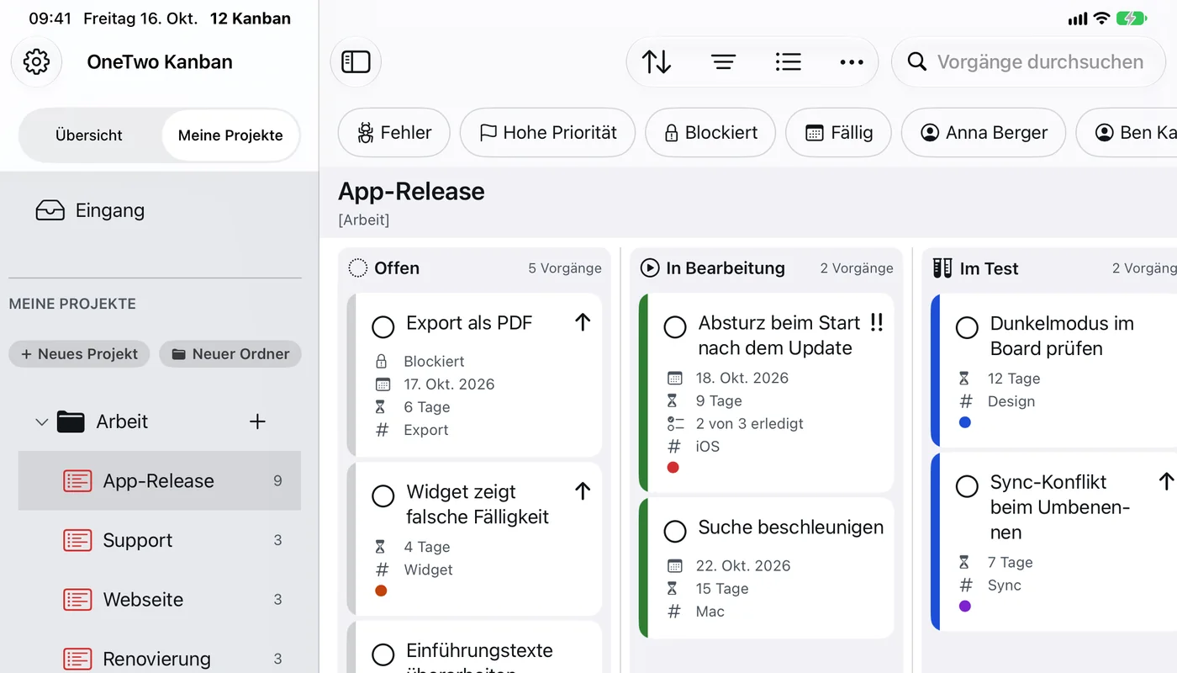Click the Webseite project list icon
Viewport: 1177px width, 673px height.
click(77, 600)
